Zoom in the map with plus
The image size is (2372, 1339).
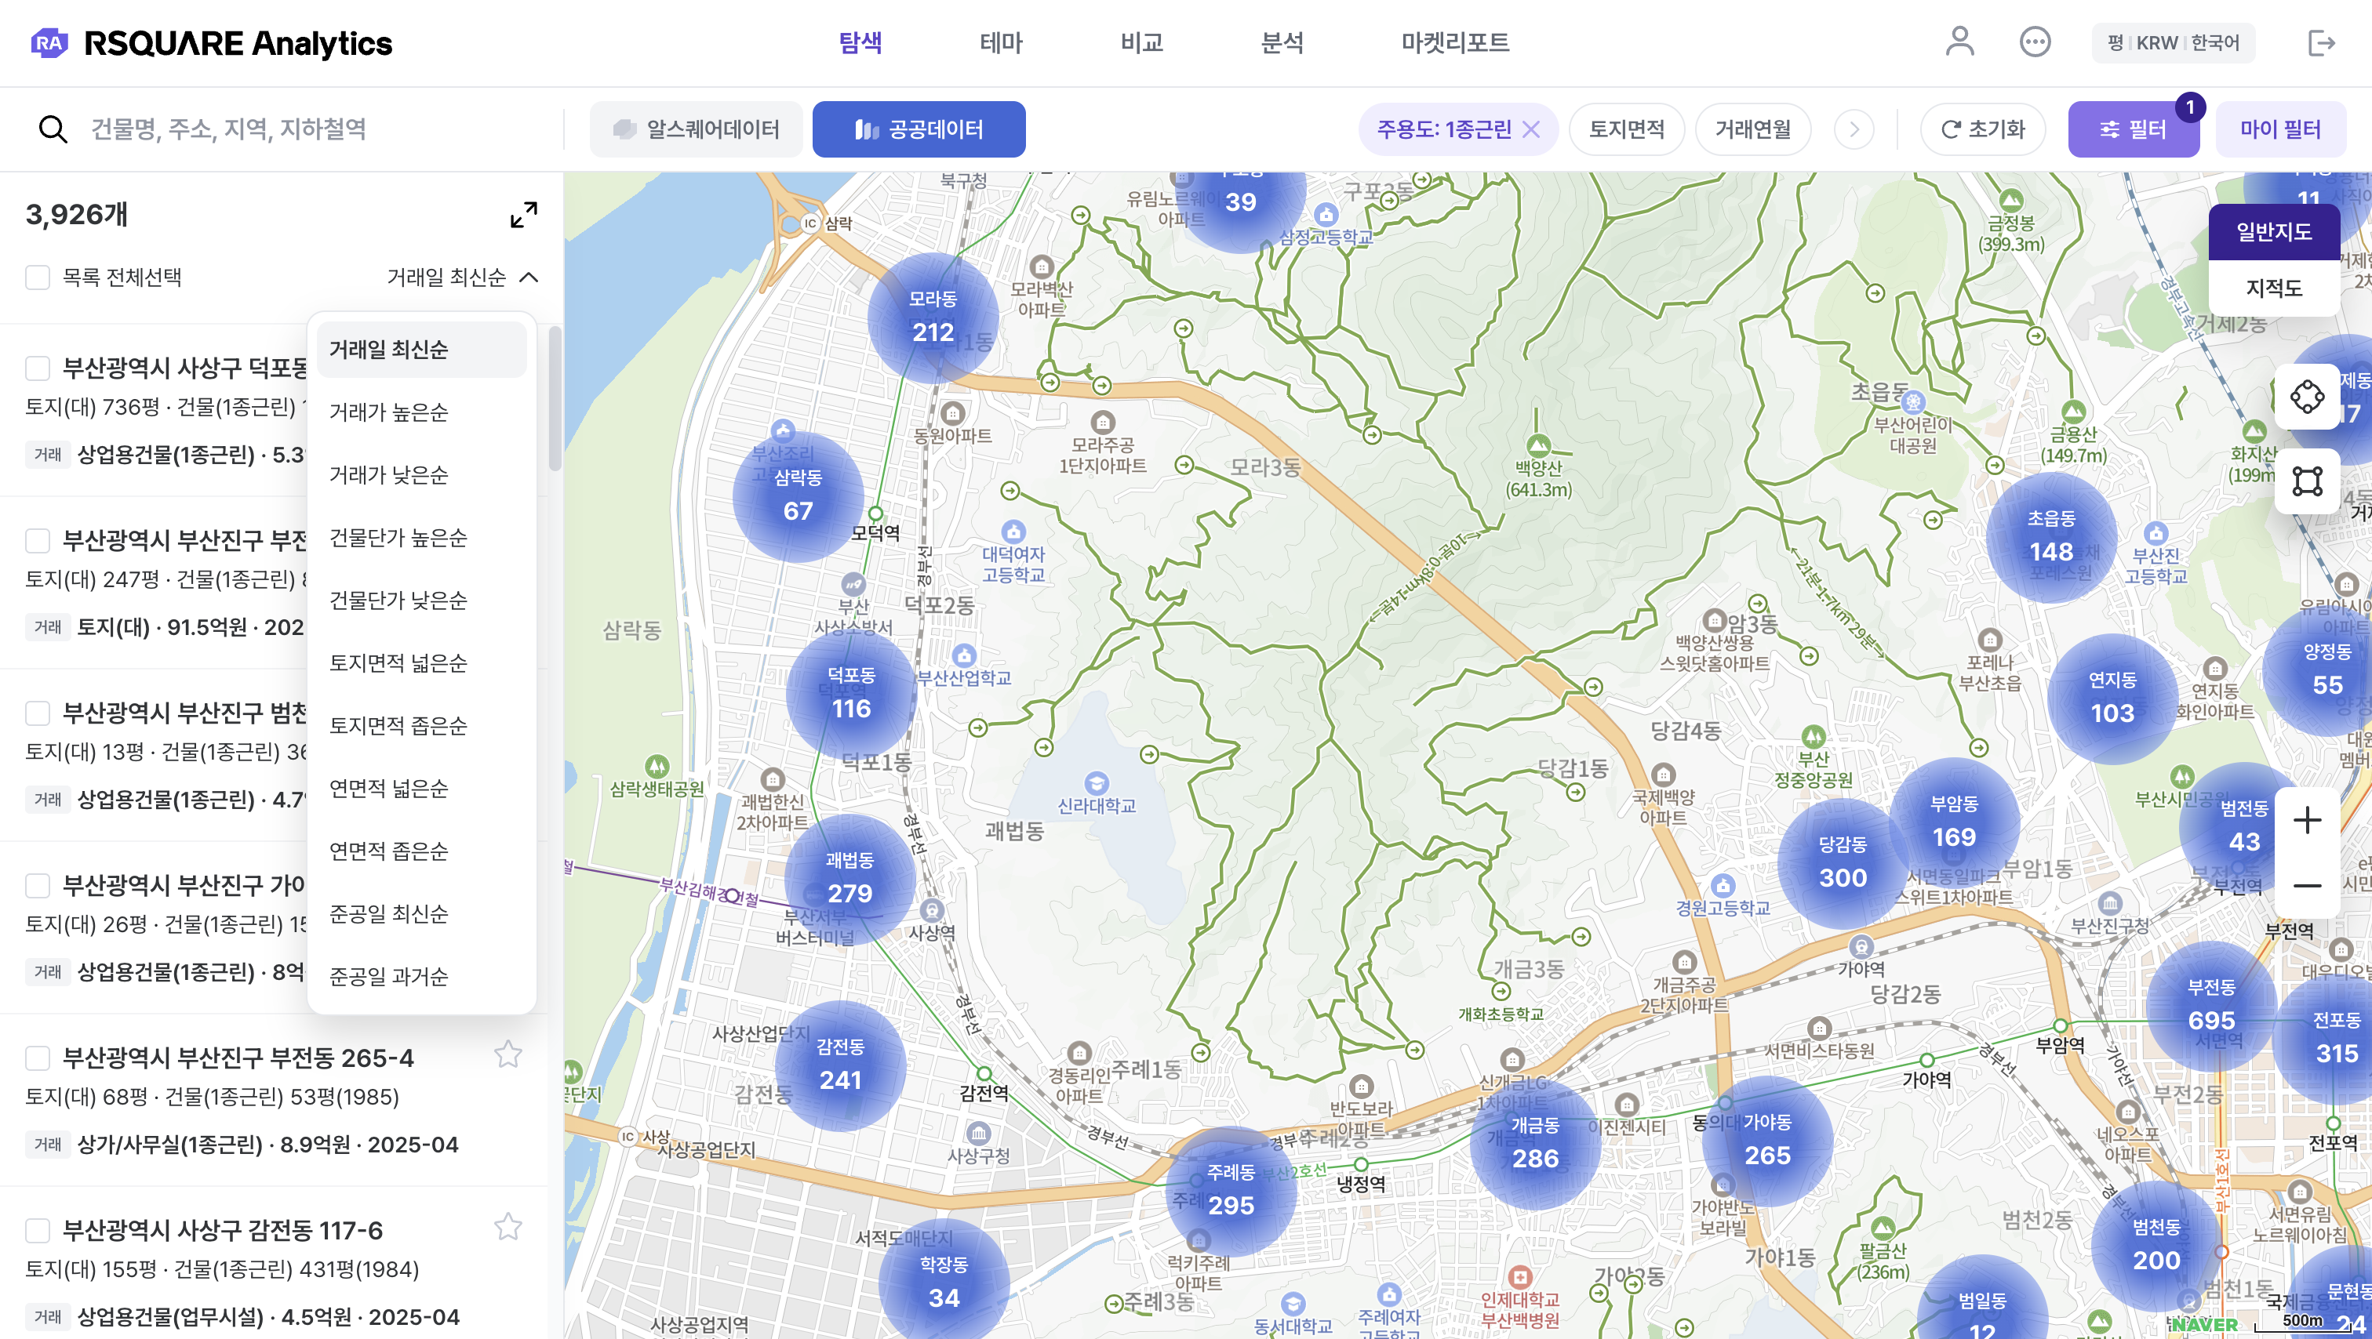pyautogui.click(x=2307, y=820)
